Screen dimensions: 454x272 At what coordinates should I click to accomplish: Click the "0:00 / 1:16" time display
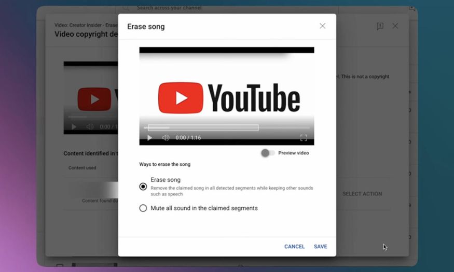coord(188,138)
